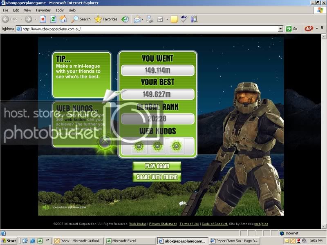The image size is (327, 245).
Task: Expand the Mail icon dropdown arrow
Action: (143, 19)
